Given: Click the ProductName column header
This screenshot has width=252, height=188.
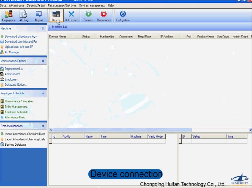Looking at the screenshot, I should 205,36.
